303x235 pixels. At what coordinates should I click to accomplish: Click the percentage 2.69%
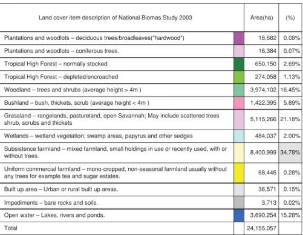tap(292, 64)
